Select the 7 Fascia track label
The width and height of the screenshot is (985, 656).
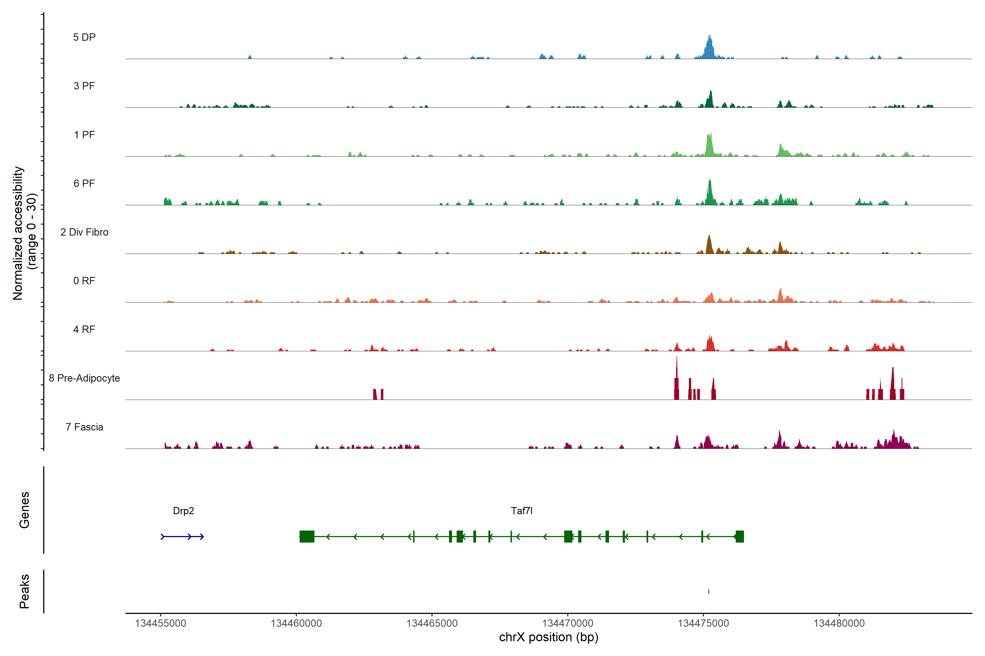tap(84, 427)
